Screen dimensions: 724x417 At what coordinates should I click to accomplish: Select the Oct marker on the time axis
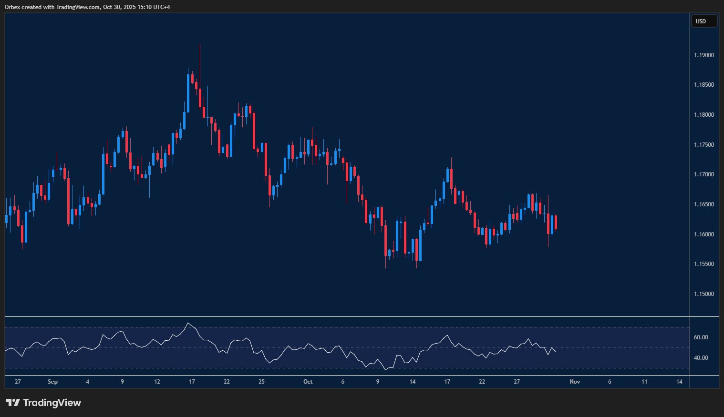[308, 382]
